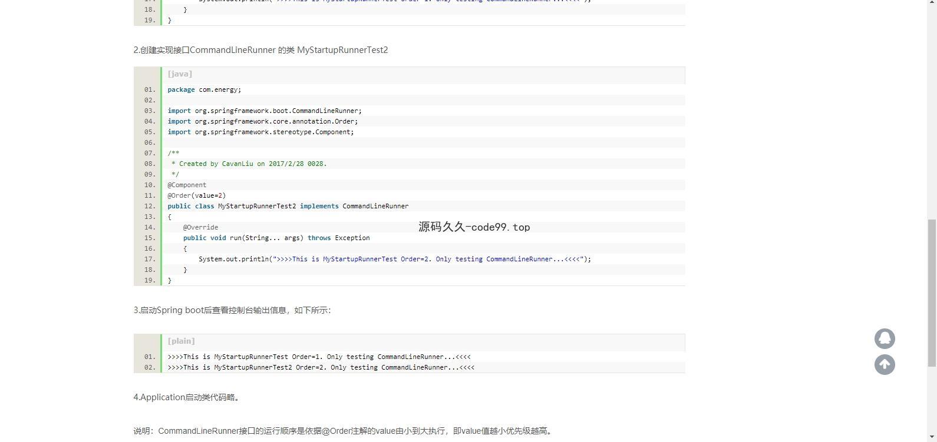Click the step 2 MyStartupRunnerTest2 heading

tap(260, 50)
